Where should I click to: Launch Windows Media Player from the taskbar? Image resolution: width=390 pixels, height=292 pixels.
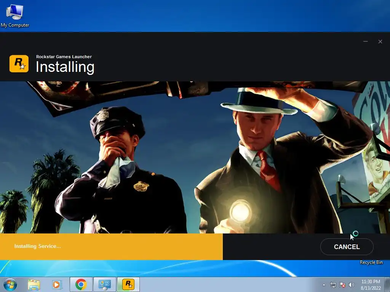click(x=56, y=284)
